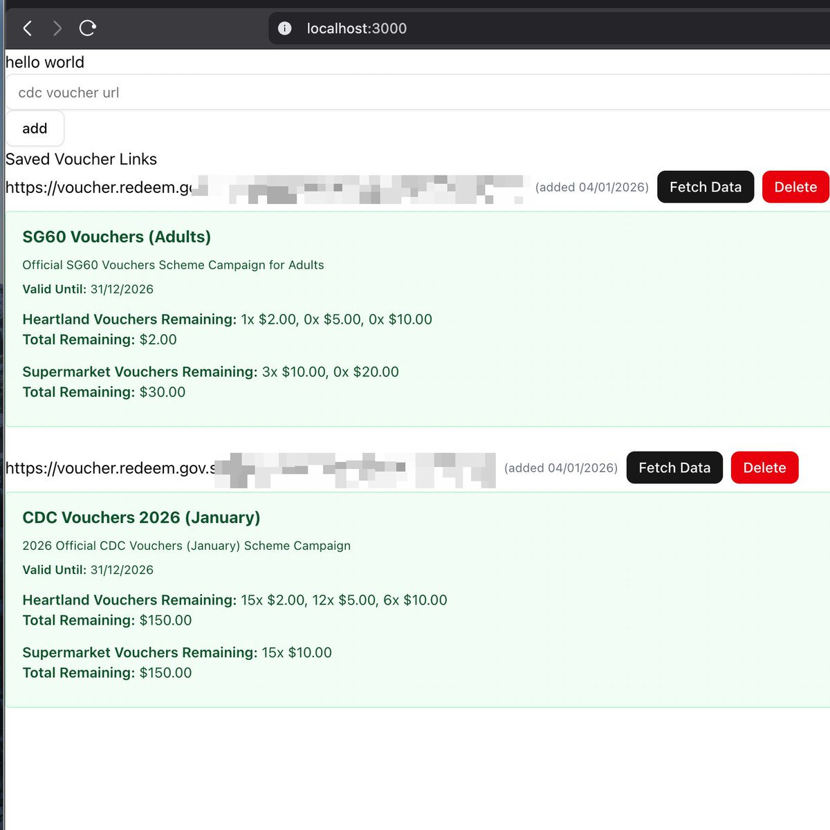Click the 'SG60 Vouchers (Adults)' title
The width and height of the screenshot is (830, 830).
pyautogui.click(x=117, y=237)
